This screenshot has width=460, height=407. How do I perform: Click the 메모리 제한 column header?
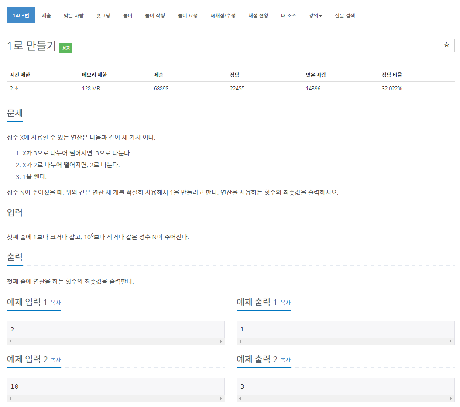tap(94, 75)
